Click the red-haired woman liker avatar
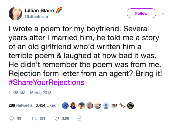Image resolution: width=175 pixels, height=128 pixels. click(x=73, y=105)
